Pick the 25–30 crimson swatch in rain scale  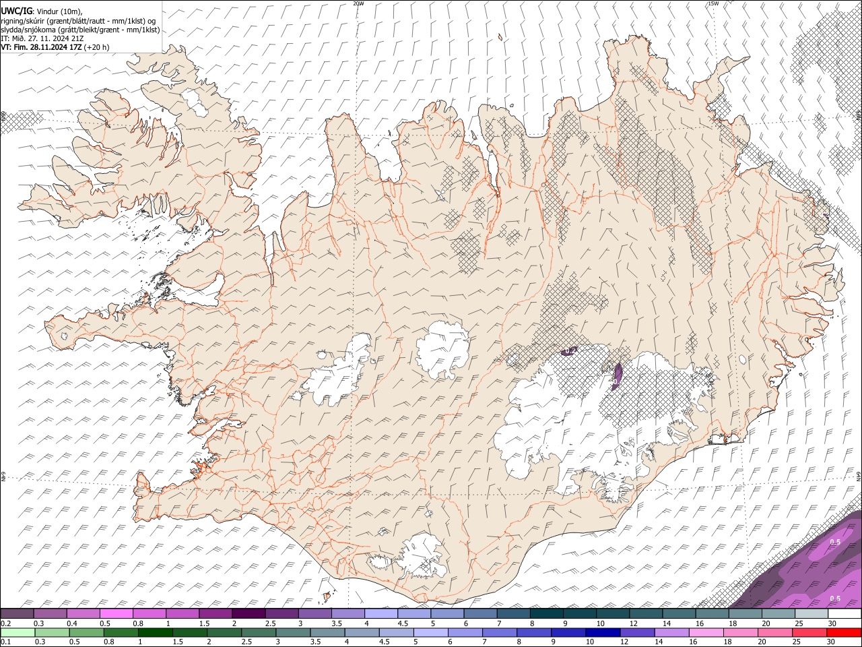(x=809, y=632)
